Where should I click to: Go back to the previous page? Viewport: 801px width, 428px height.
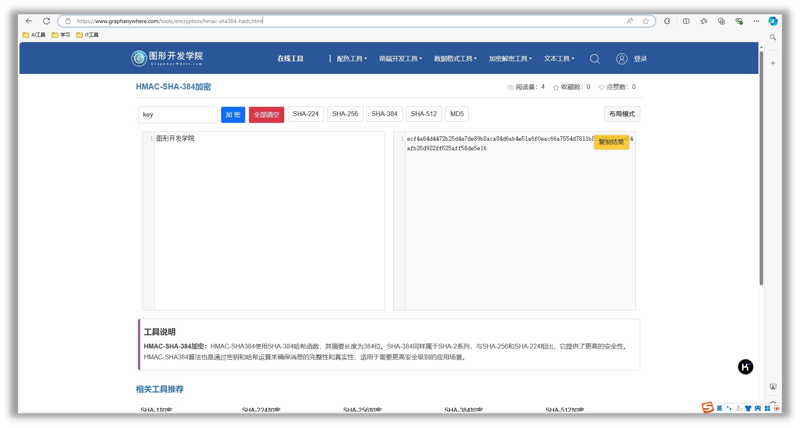click(29, 21)
